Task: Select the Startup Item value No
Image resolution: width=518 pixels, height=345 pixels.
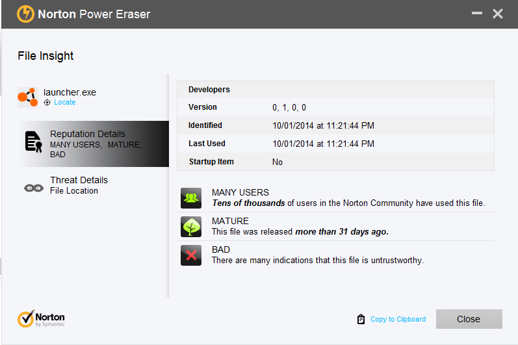Action: point(277,162)
